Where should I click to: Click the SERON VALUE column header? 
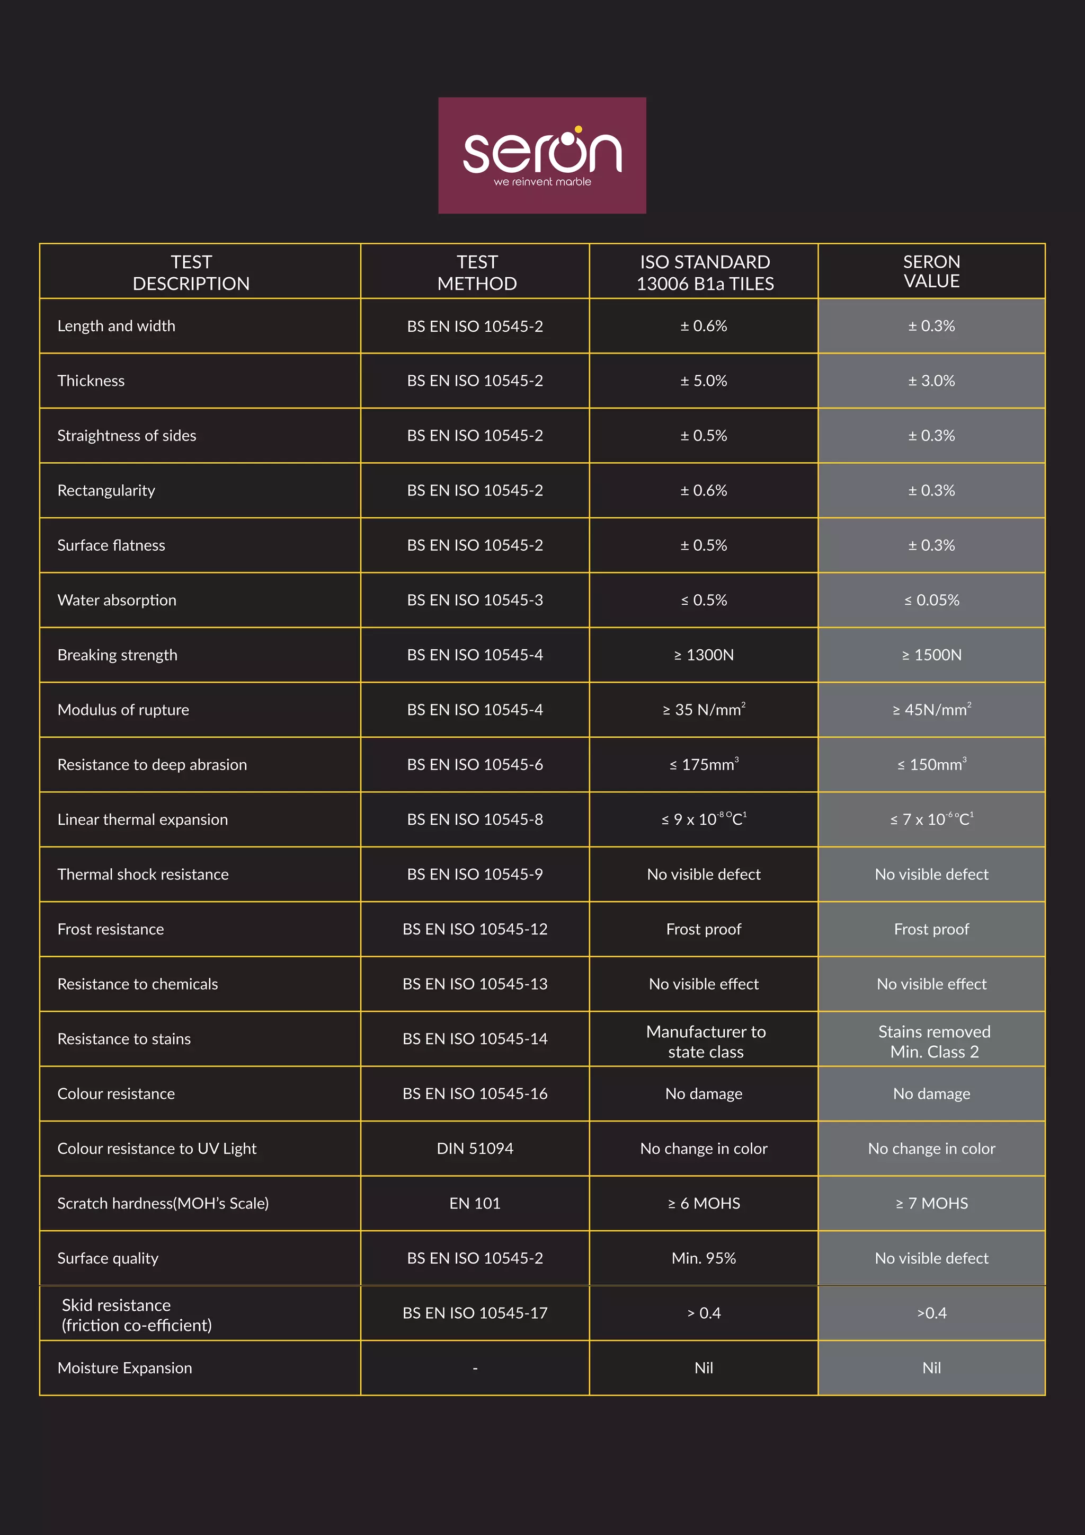(x=931, y=271)
